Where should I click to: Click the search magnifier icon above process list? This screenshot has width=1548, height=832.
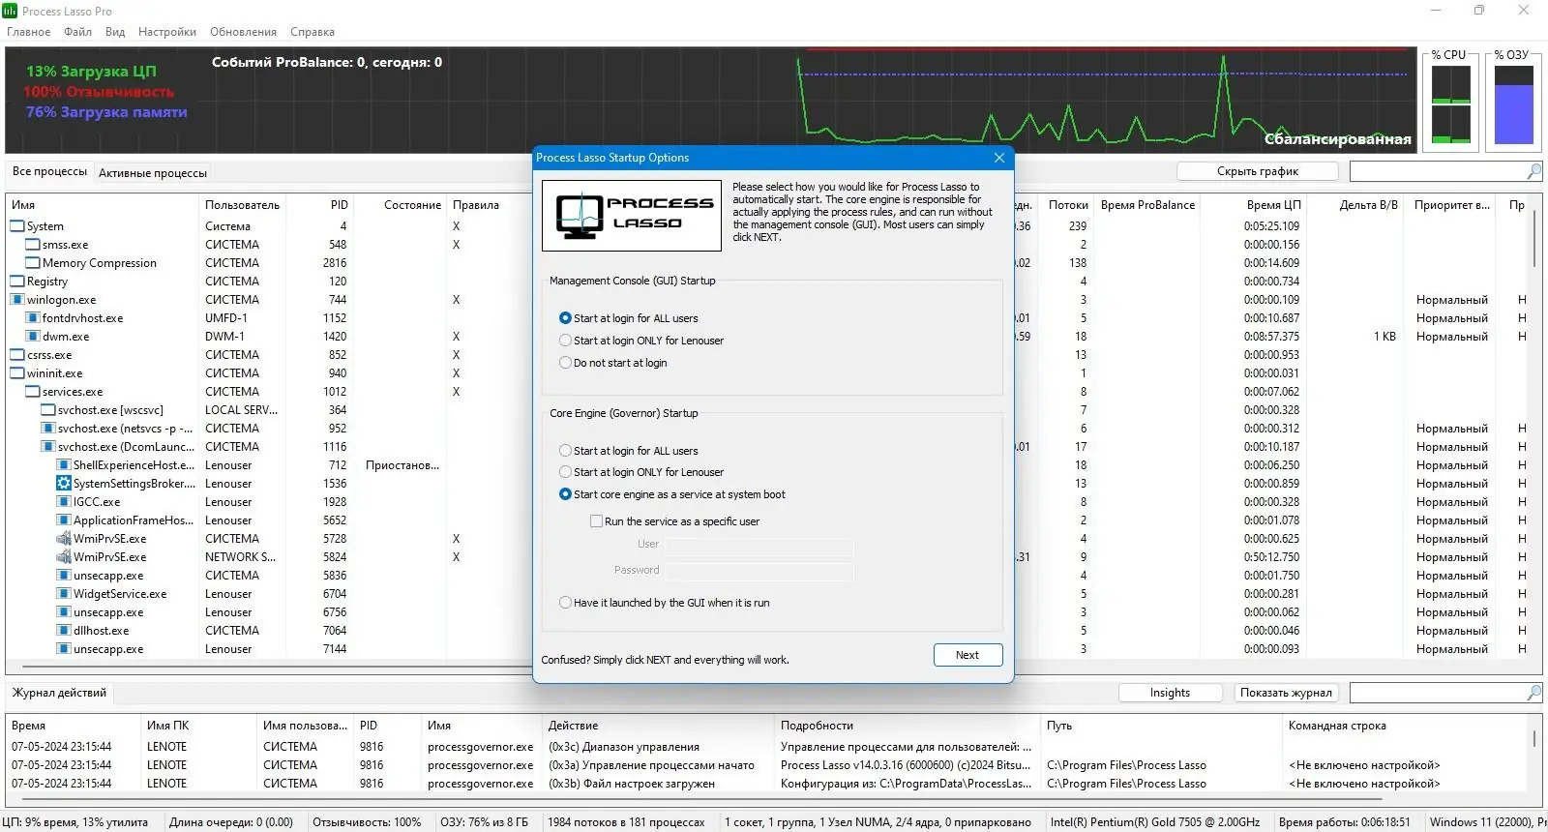click(x=1533, y=171)
